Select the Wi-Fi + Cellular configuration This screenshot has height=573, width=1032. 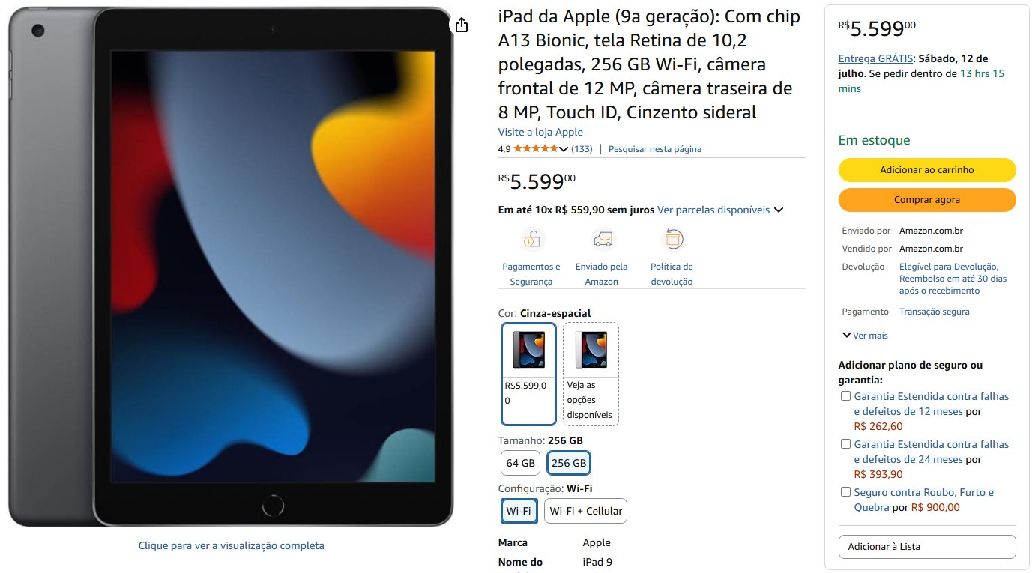[585, 511]
